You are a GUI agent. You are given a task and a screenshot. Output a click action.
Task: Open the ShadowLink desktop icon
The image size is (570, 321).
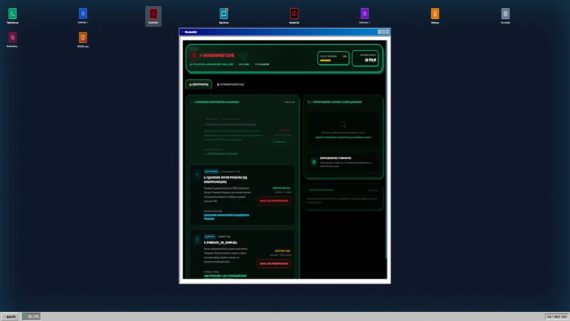click(x=294, y=16)
